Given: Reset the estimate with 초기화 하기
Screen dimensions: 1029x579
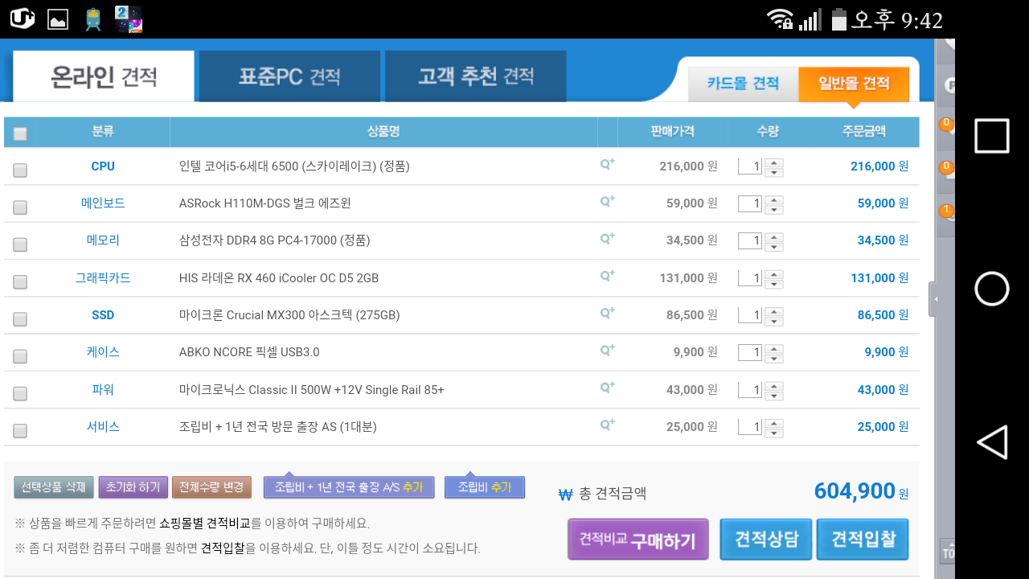Looking at the screenshot, I should click(x=133, y=487).
